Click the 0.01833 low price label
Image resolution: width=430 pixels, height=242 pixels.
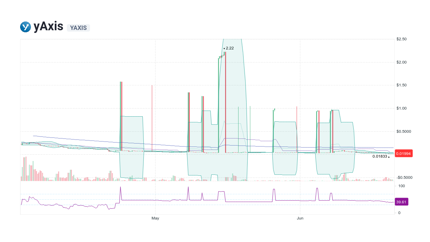[x=381, y=157]
